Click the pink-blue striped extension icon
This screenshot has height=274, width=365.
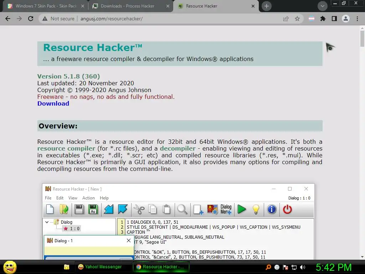tap(312, 19)
